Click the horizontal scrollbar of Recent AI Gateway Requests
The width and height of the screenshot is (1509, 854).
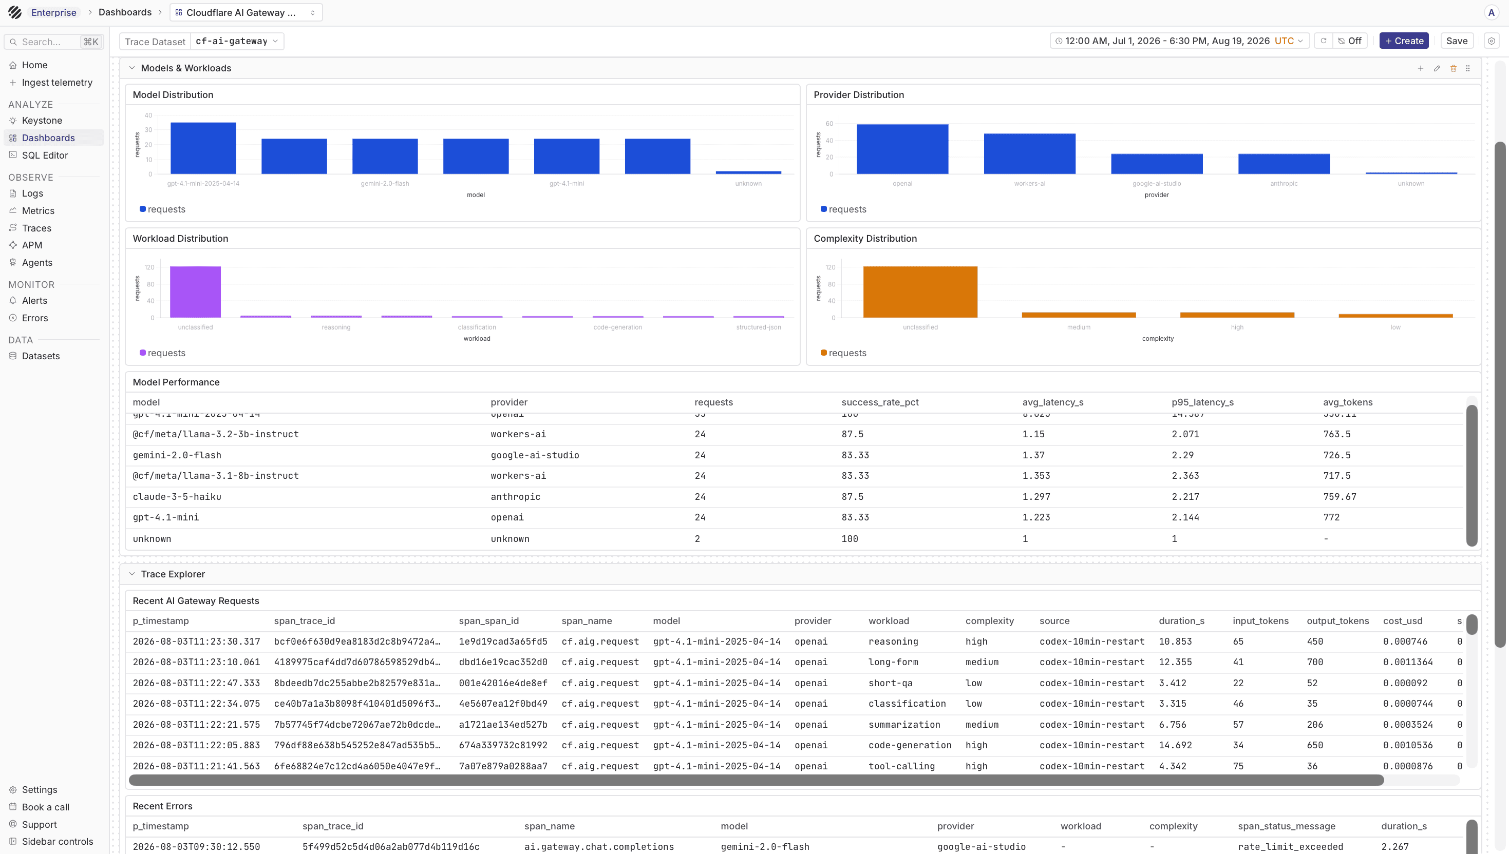tap(756, 780)
